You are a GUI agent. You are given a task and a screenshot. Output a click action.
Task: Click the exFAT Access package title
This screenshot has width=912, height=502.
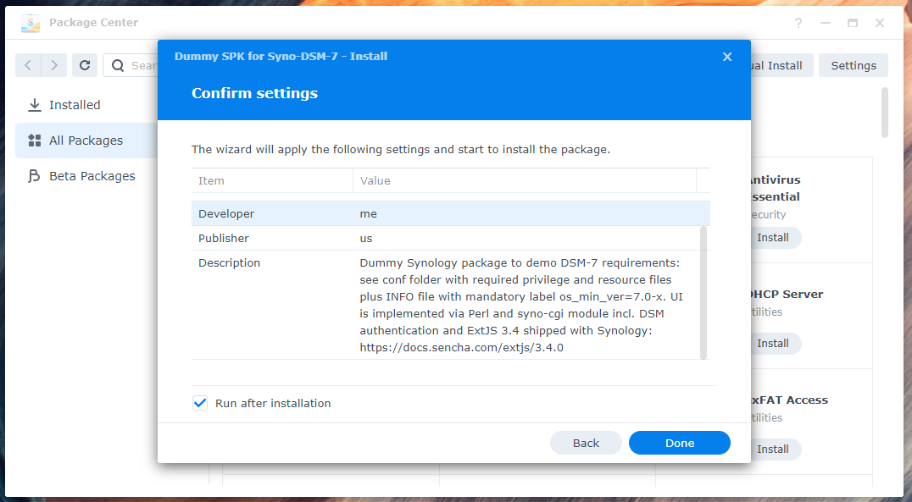[x=789, y=400]
